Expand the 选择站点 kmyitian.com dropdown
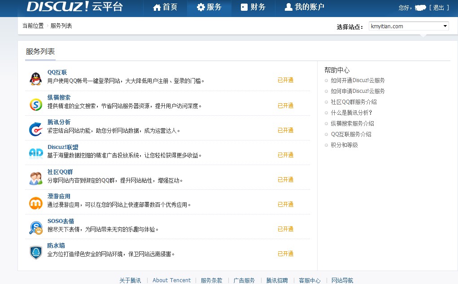 [x=409, y=26]
